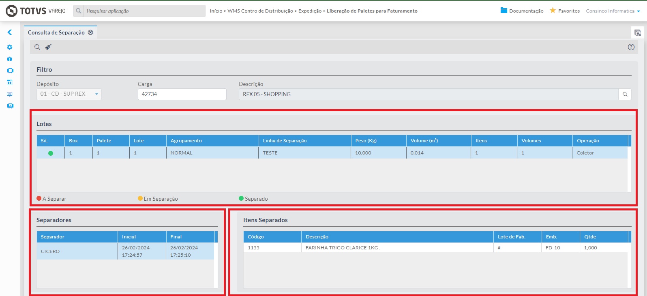Click the Pesquisar aplicação search box
647x296 pixels.
pyautogui.click(x=144, y=11)
